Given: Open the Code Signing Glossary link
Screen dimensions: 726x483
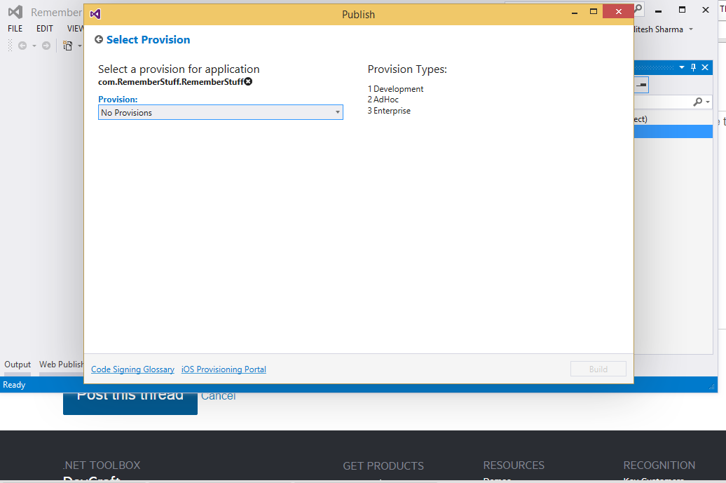Looking at the screenshot, I should coord(133,369).
